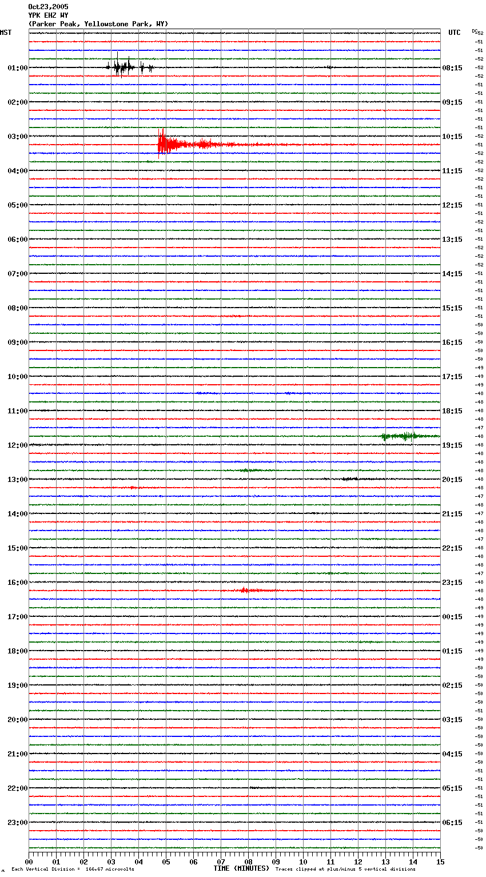Image resolution: width=486 pixels, height=877 pixels.
Task: Select the 09:00 MST time label
Action: (x=18, y=342)
